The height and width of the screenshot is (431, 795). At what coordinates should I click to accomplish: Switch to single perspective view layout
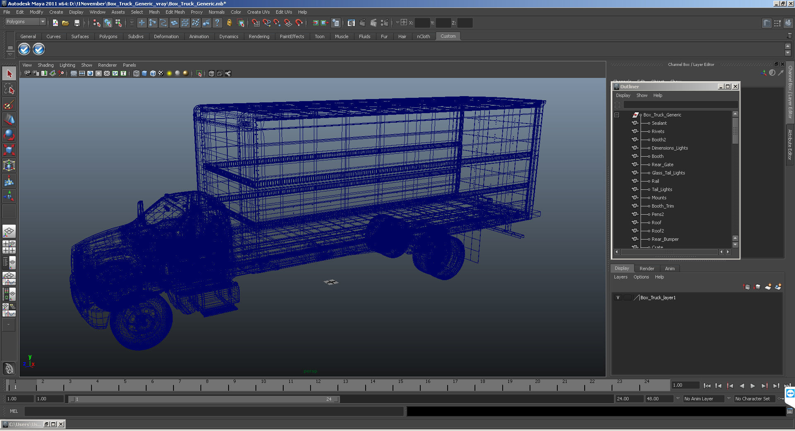(x=9, y=231)
